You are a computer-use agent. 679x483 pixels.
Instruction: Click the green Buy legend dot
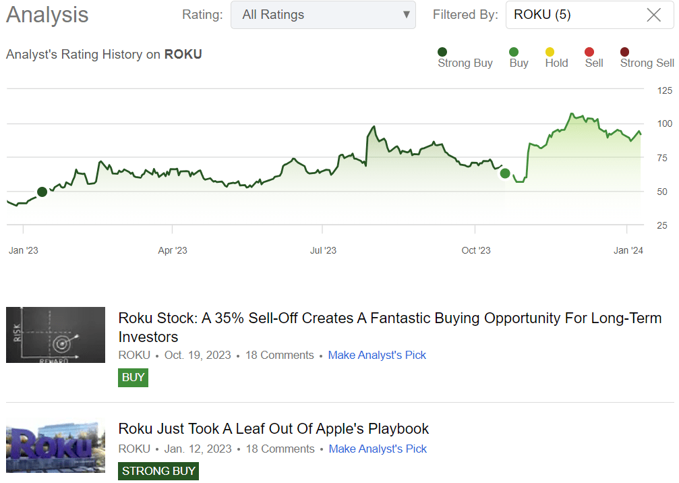pos(514,52)
